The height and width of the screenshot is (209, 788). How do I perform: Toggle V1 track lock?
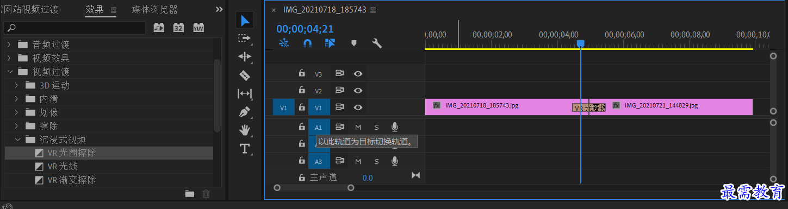pos(302,107)
